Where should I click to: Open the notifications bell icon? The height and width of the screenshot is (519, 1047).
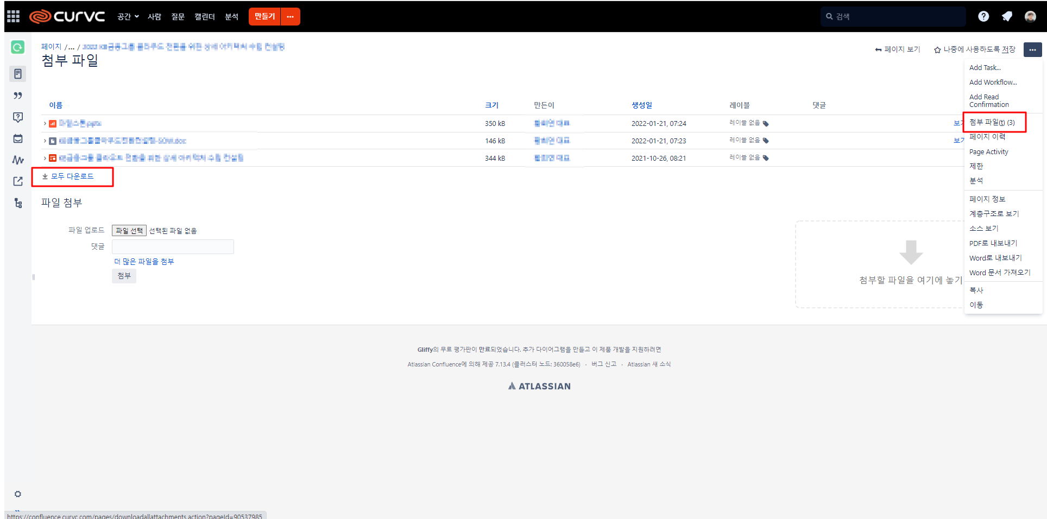pyautogui.click(x=1007, y=16)
